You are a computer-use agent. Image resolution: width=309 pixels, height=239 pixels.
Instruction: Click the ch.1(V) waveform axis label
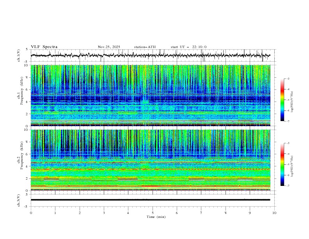pyautogui.click(x=19, y=56)
